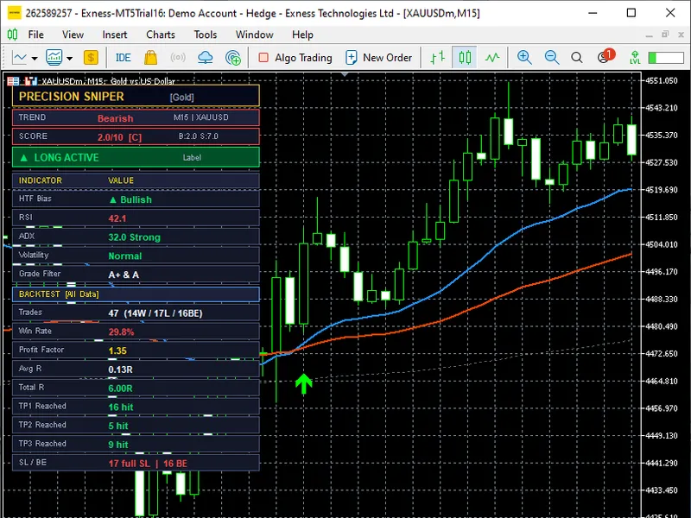Click the score 2.0/10 [C] value
This screenshot has width=691, height=518.
tap(119, 137)
